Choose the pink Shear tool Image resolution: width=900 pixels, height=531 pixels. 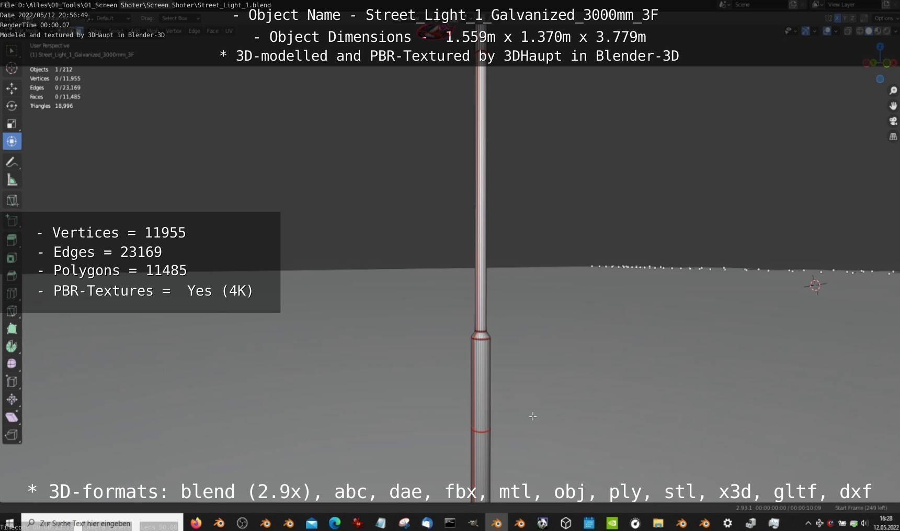[12, 417]
